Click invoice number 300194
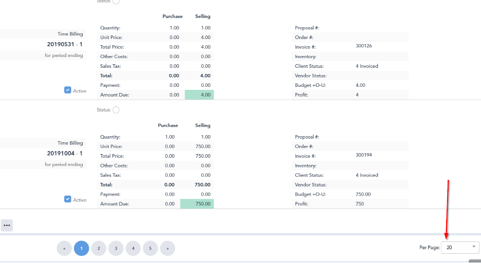Image resolution: width=481 pixels, height=263 pixels. coord(364,155)
